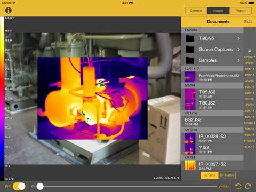This screenshot has width=256, height=192.
Task: Toggle the PIP switch off
Action: click(x=19, y=186)
